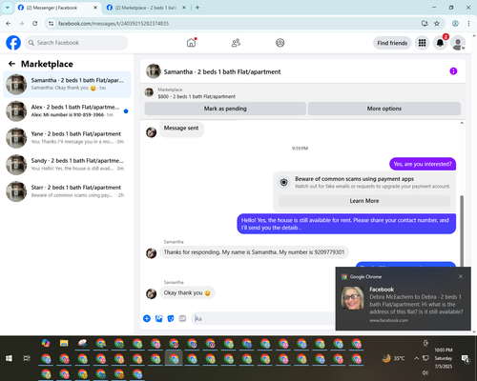Go back using Marketplace arrow
Image resolution: width=477 pixels, height=381 pixels.
(11, 64)
